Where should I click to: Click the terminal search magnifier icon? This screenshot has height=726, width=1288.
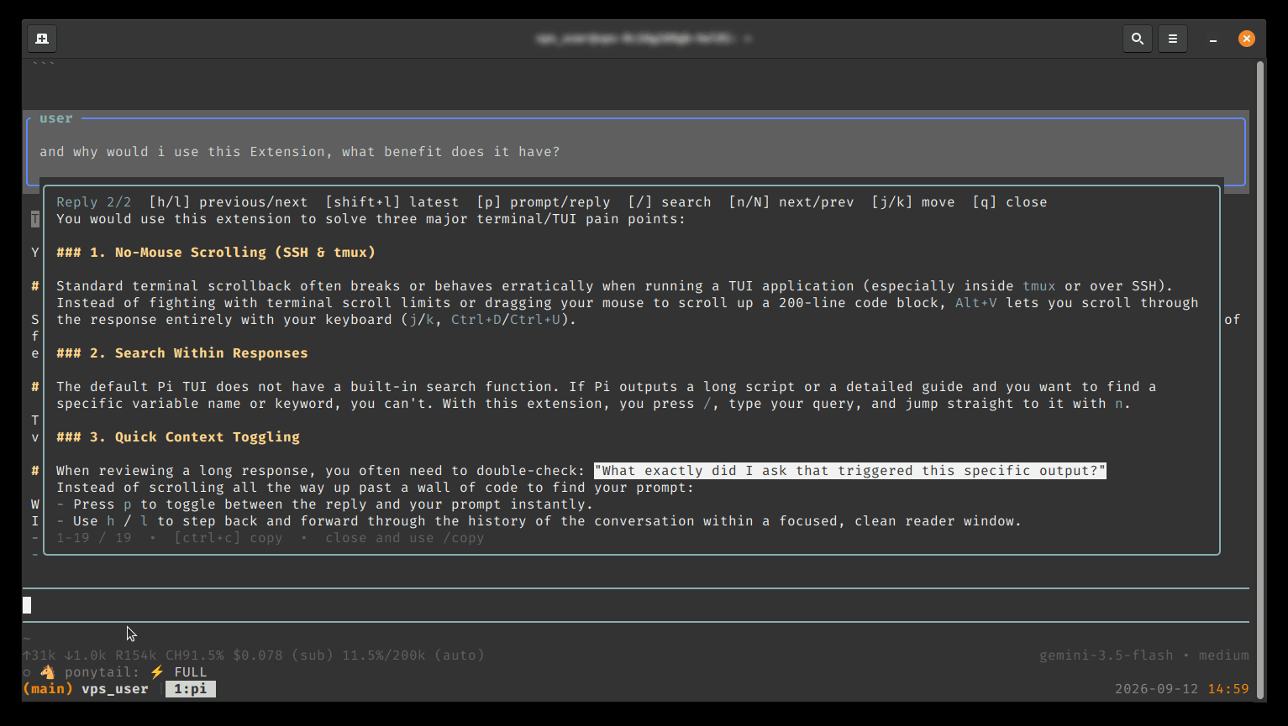1138,39
